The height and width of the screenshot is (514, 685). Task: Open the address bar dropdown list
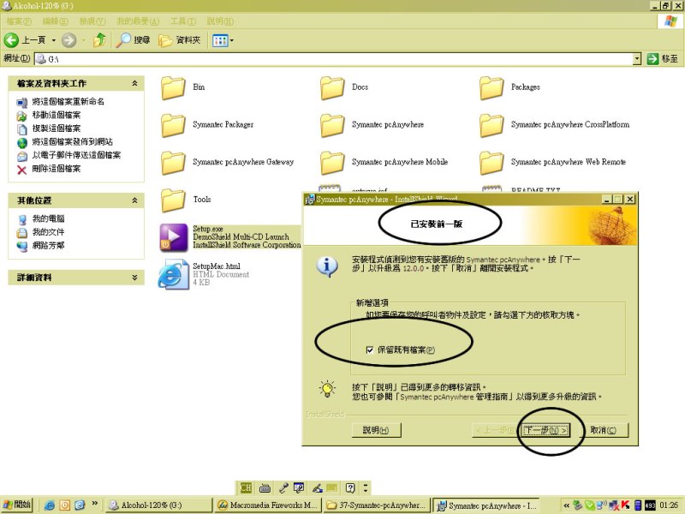click(637, 58)
